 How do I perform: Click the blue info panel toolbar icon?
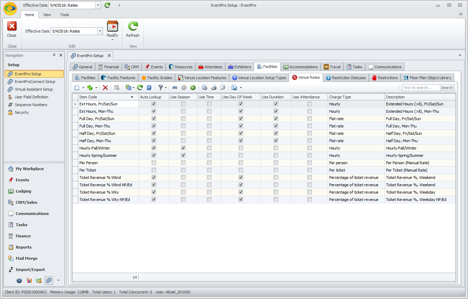(x=149, y=88)
